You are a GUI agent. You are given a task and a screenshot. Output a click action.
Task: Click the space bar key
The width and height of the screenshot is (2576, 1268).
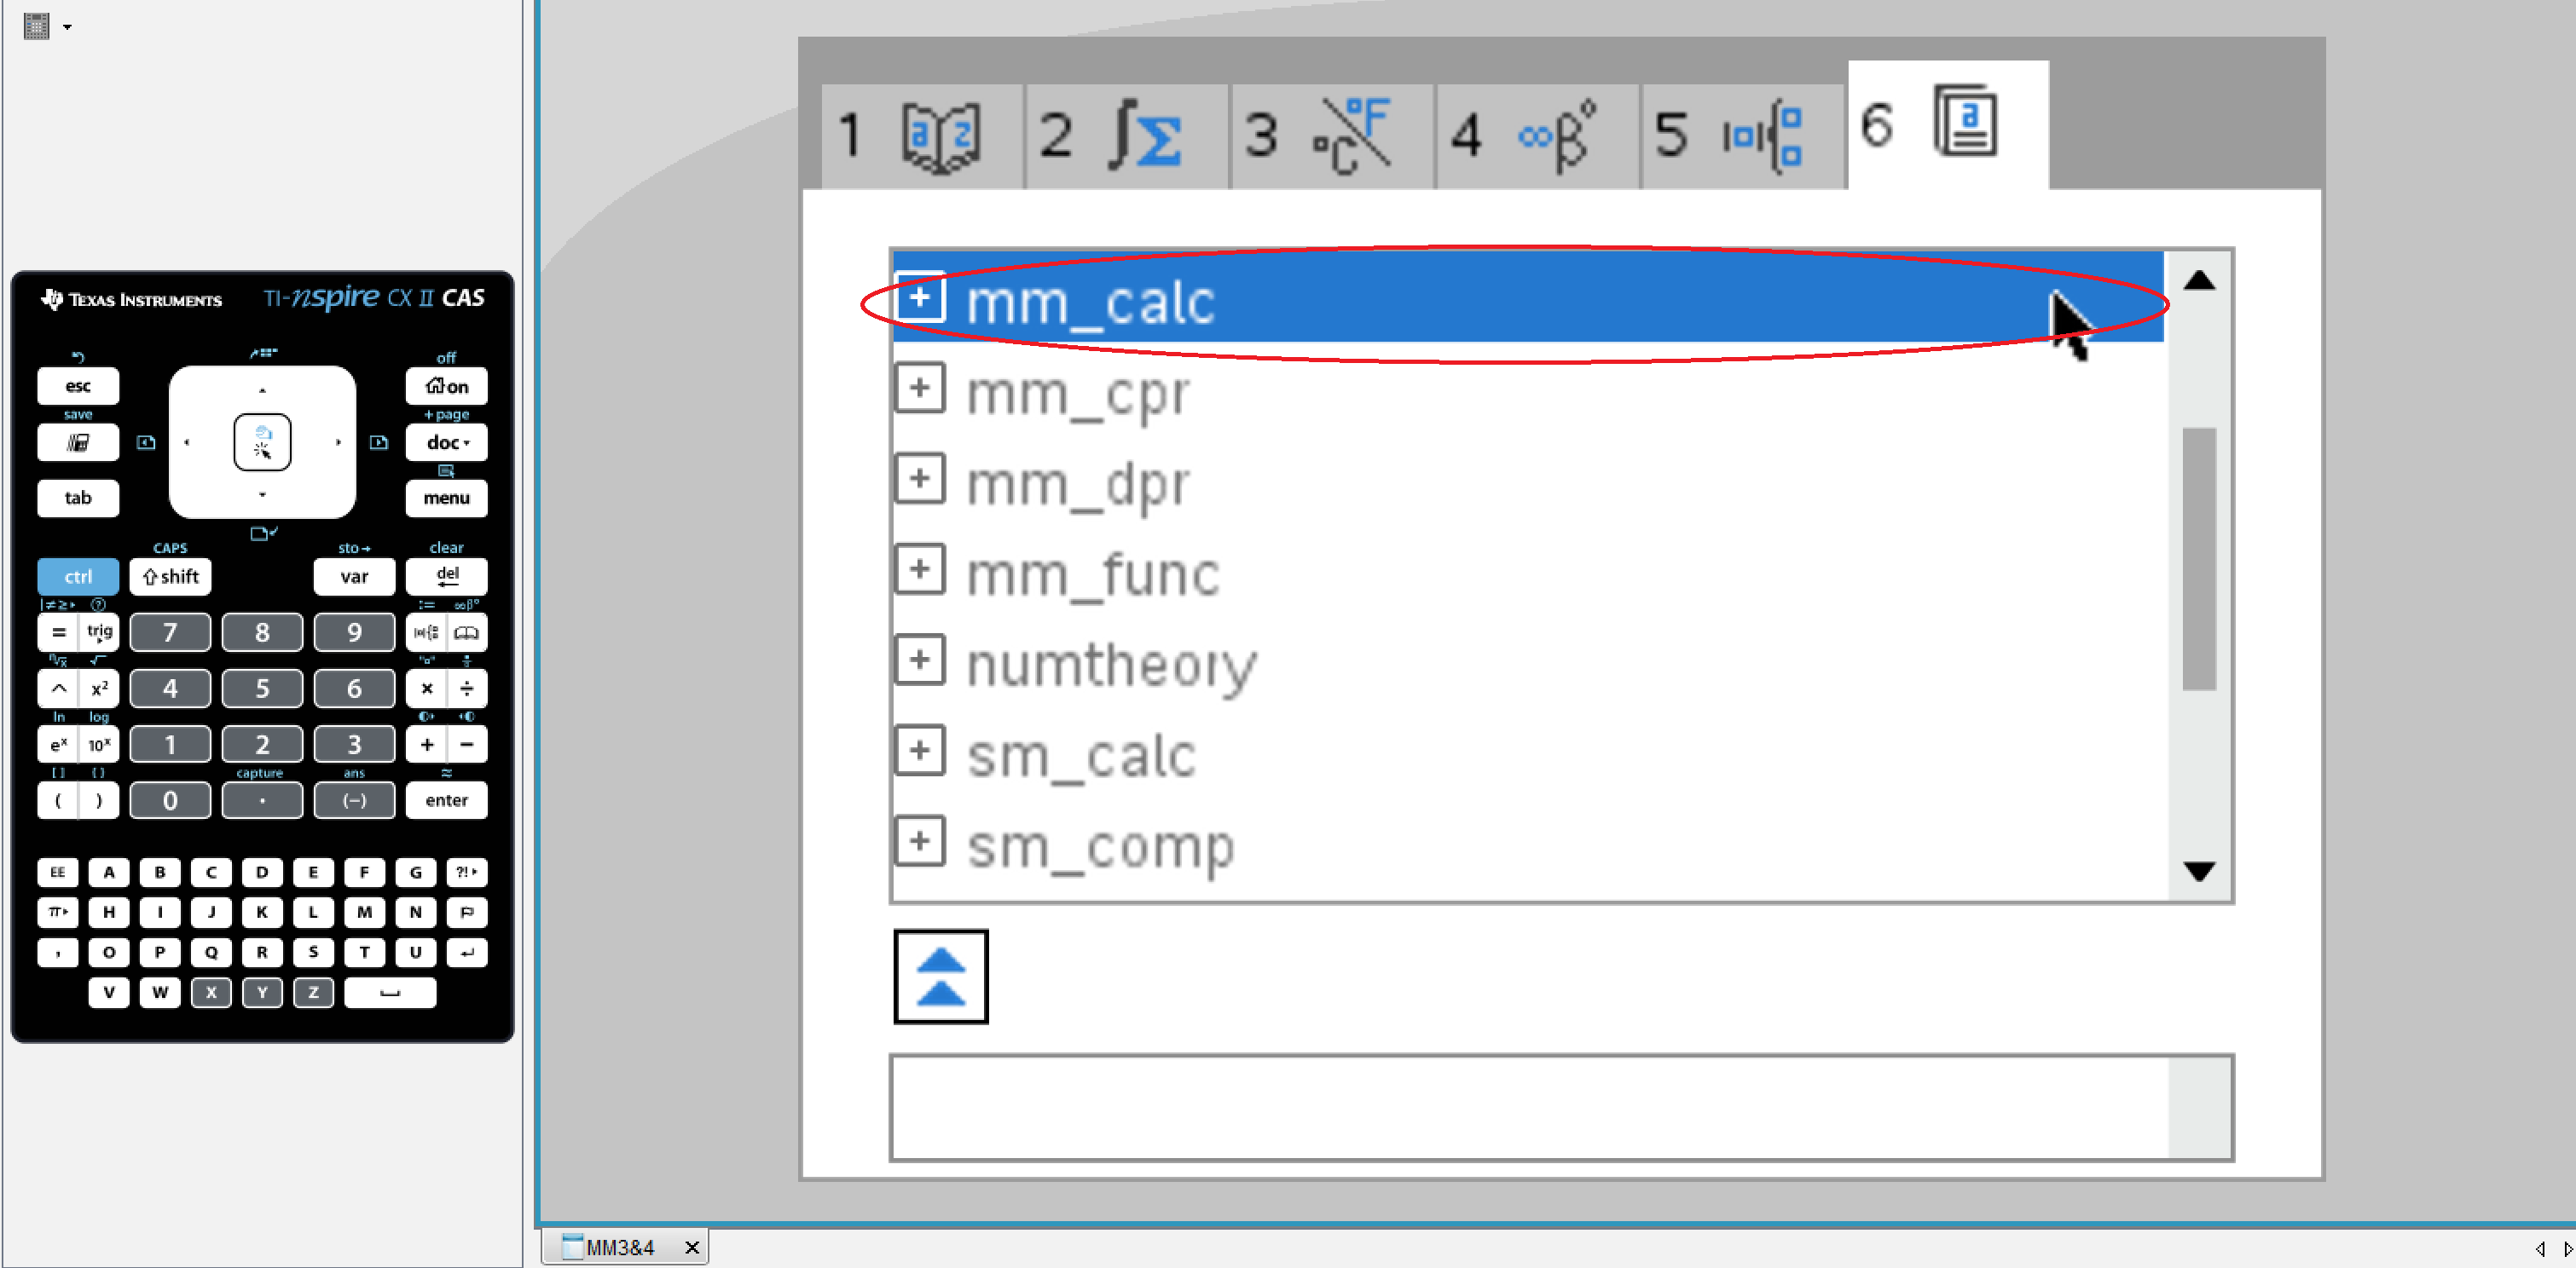tap(390, 992)
